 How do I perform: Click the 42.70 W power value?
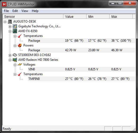point(71,50)
